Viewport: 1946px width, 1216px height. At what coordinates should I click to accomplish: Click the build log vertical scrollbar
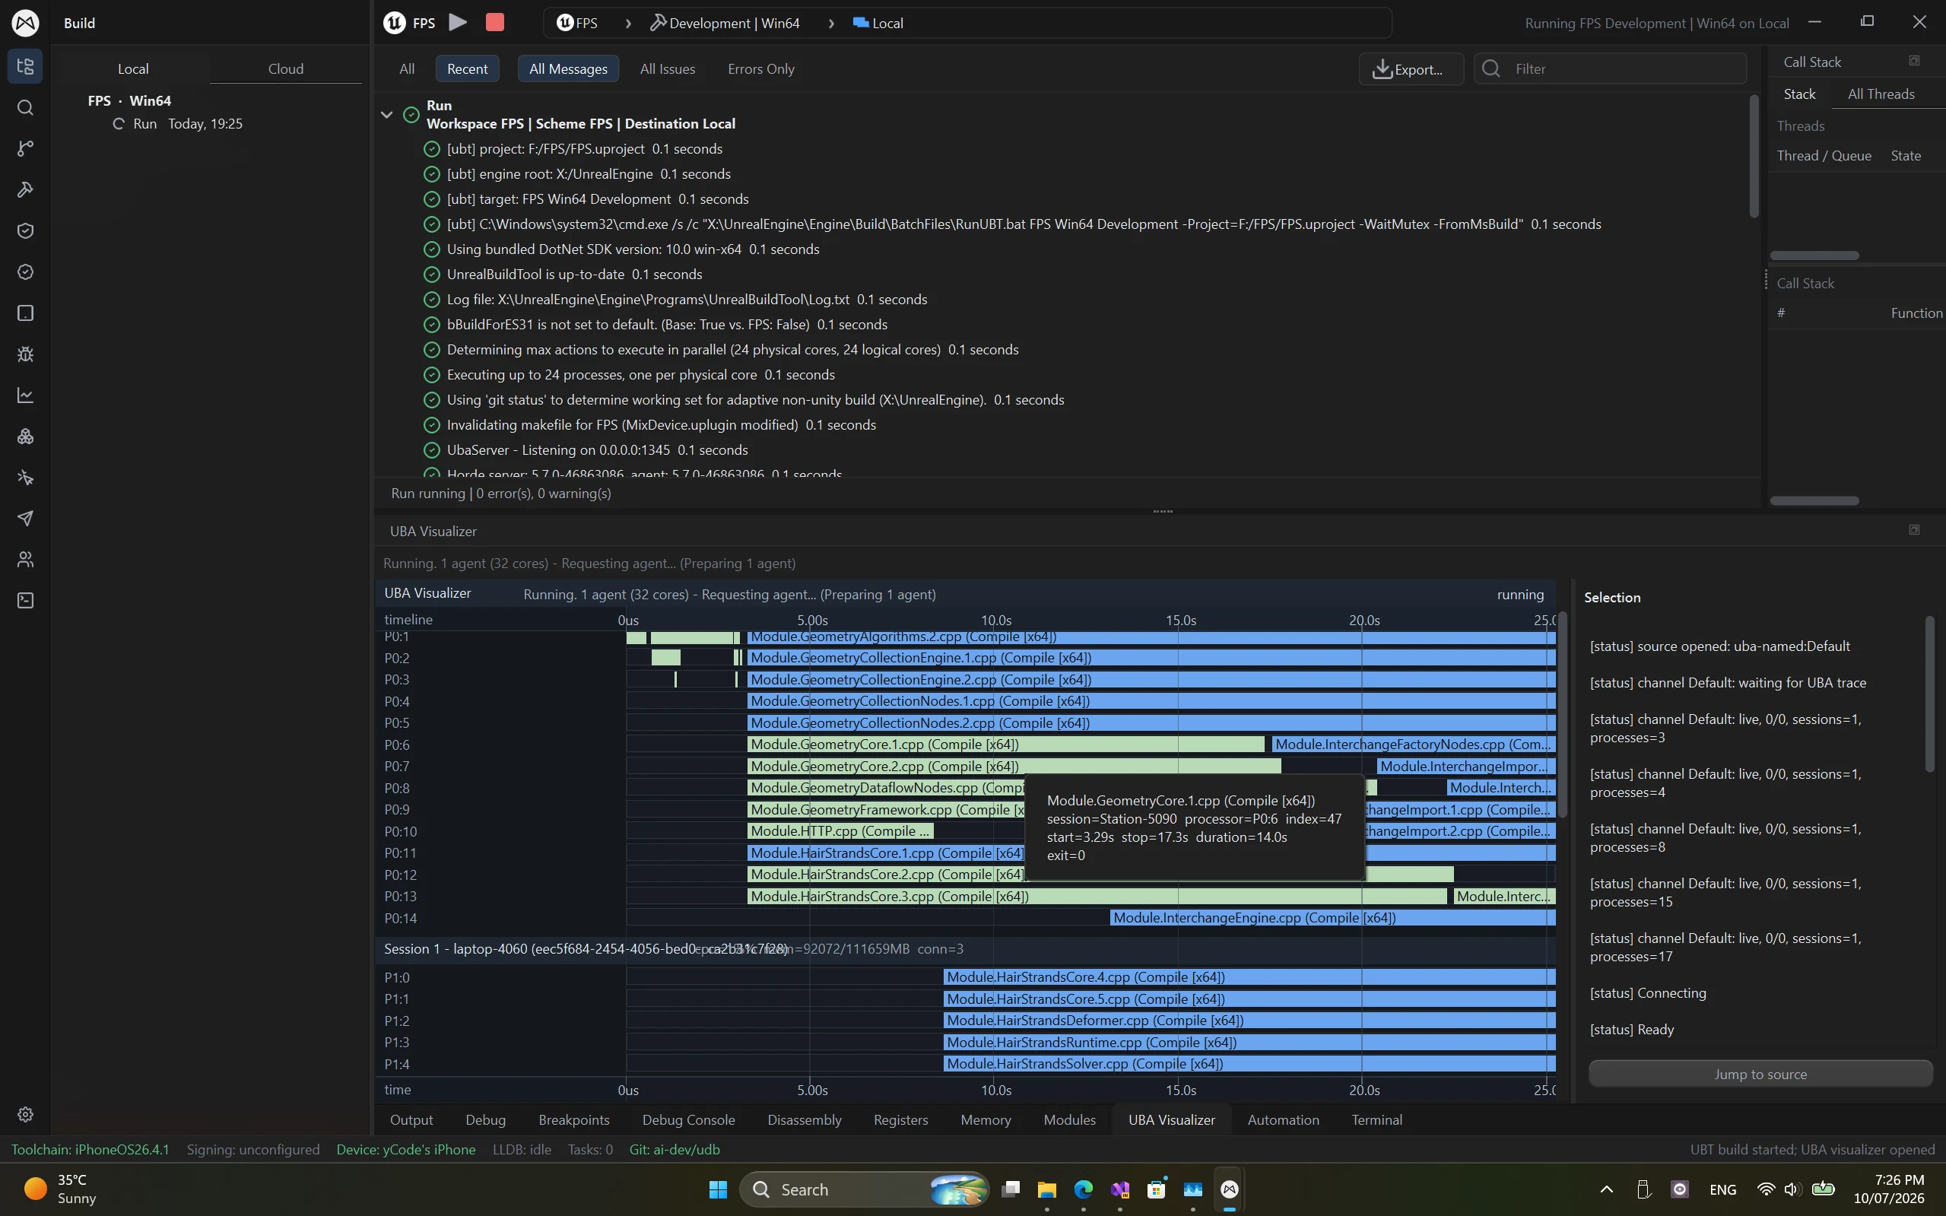click(x=1754, y=156)
